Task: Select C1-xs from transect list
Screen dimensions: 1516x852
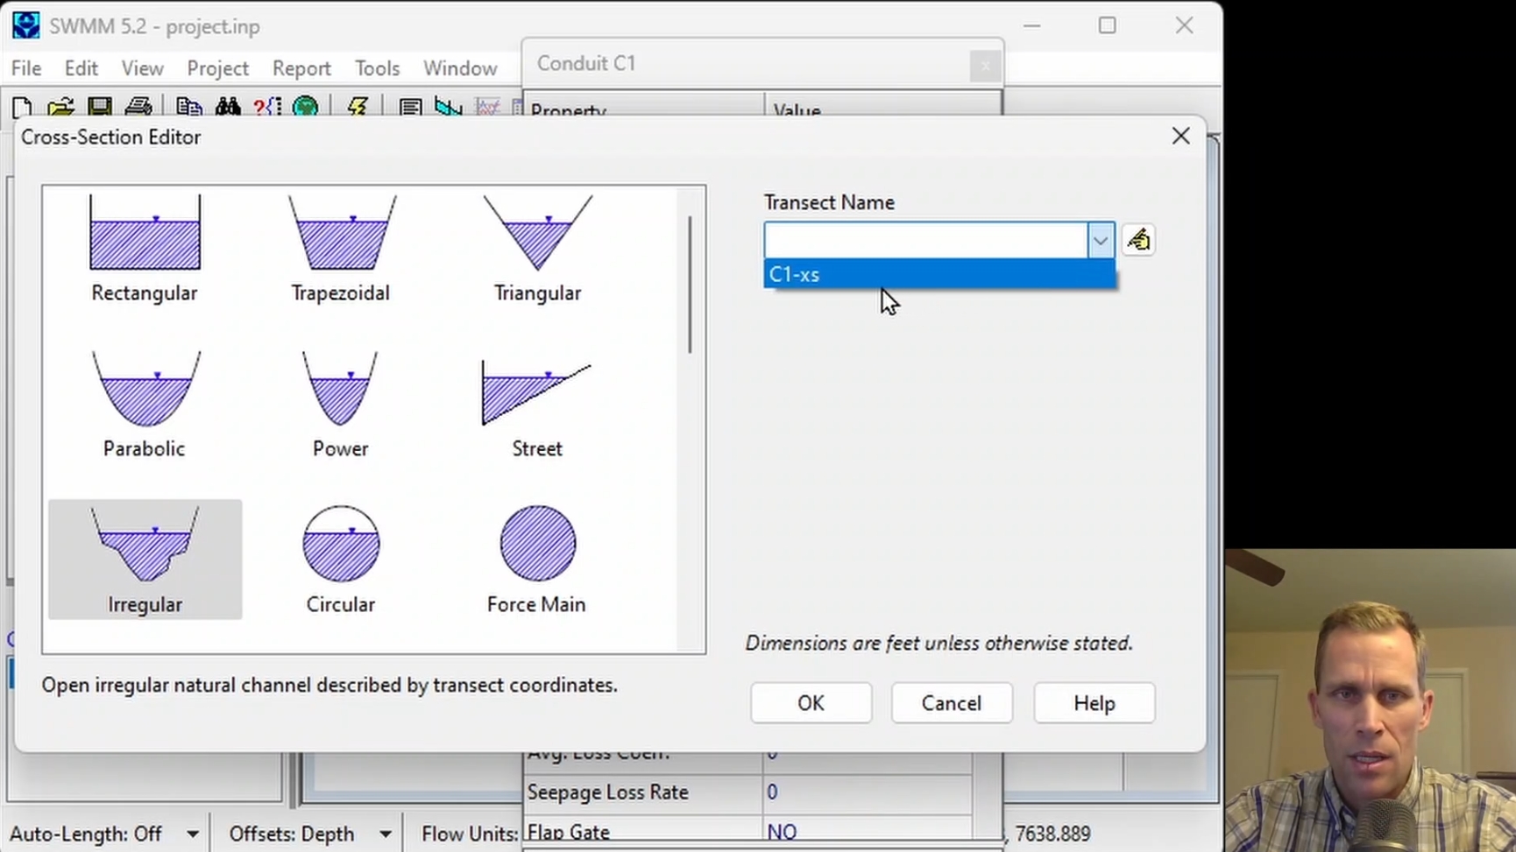Action: pos(939,274)
